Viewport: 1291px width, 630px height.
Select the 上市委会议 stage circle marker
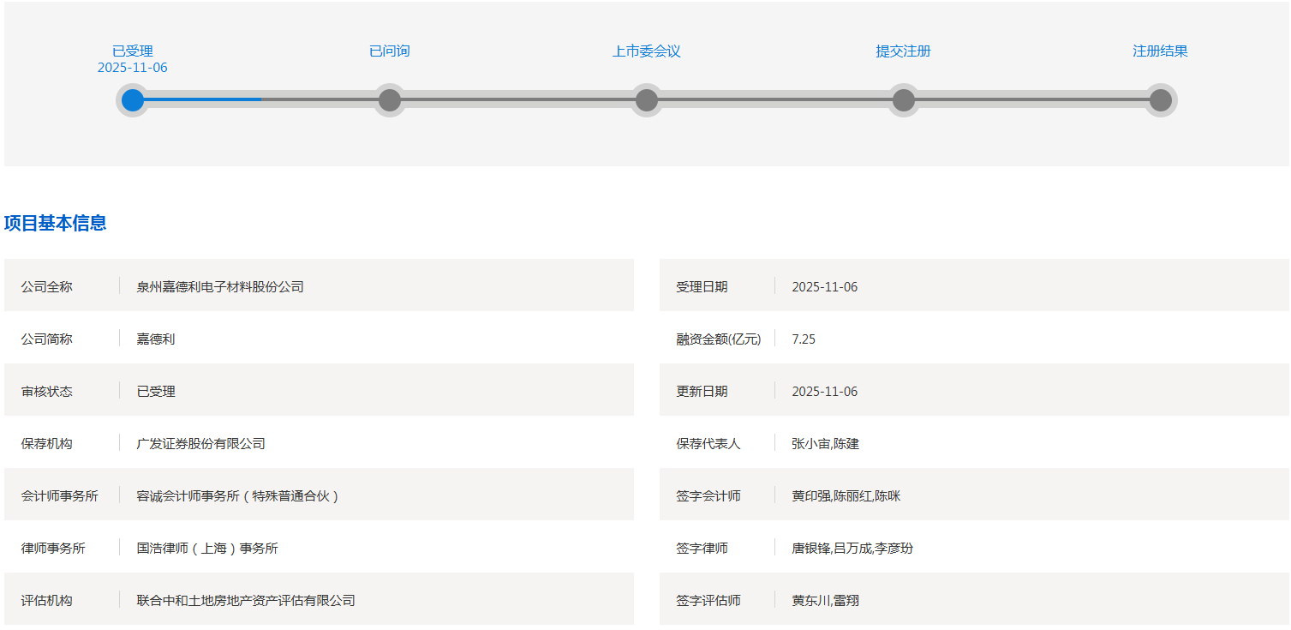coord(647,100)
